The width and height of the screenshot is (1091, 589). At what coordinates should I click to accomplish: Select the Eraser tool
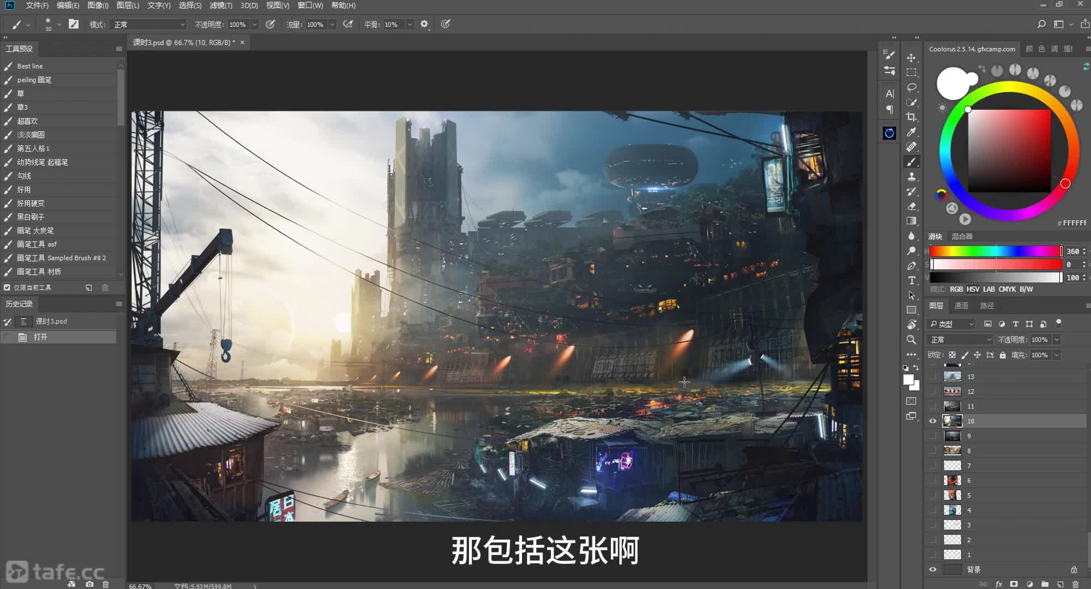(x=911, y=206)
